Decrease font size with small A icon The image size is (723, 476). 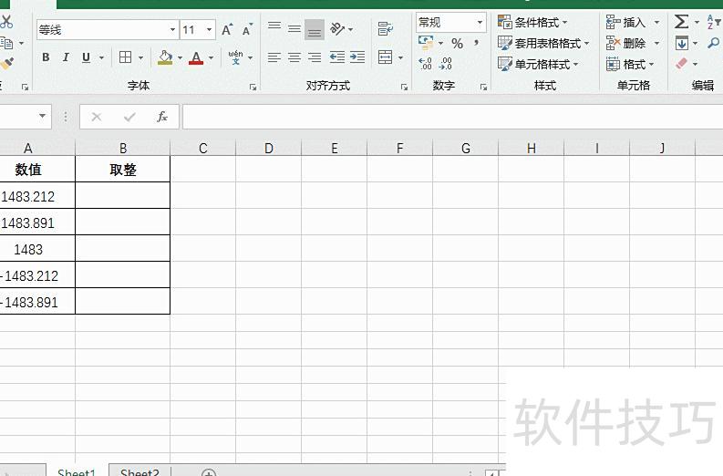[x=247, y=30]
